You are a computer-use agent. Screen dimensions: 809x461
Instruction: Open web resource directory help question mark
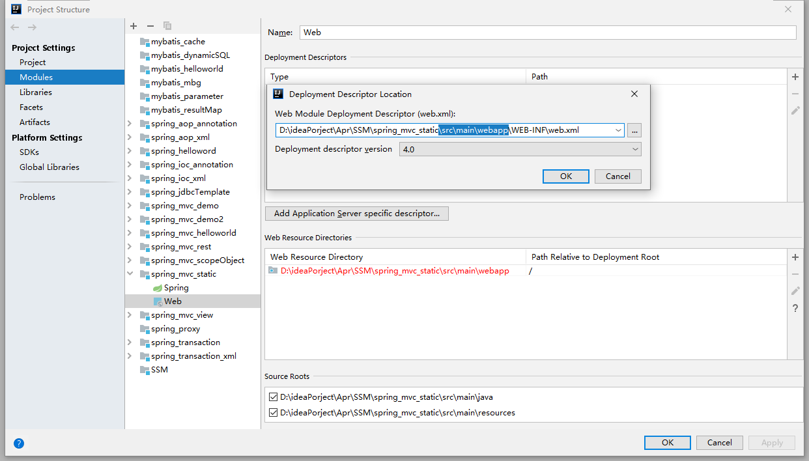[x=795, y=308]
